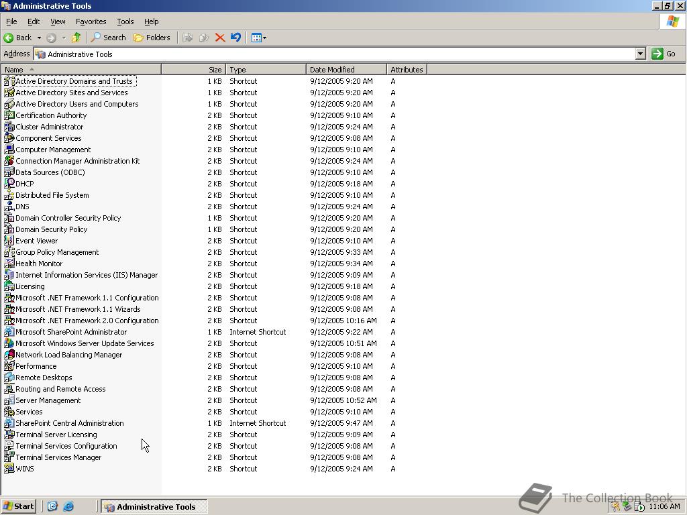The height and width of the screenshot is (515, 687).
Task: Click the Folders toolbar button
Action: [x=152, y=38]
